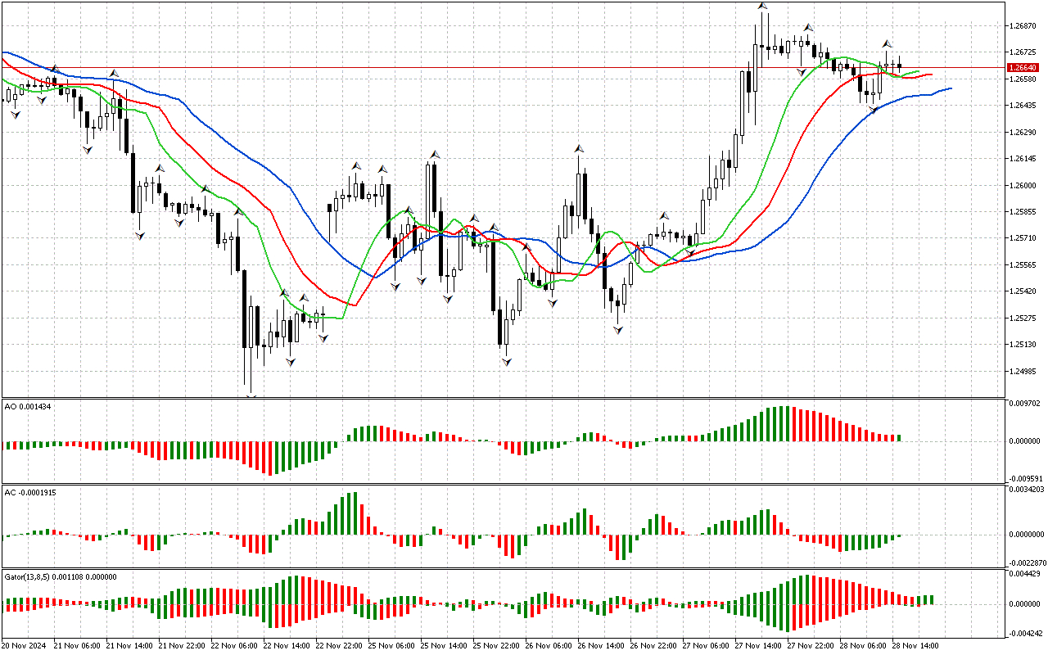Click the AO 0.001434 indicator label
This screenshot has height=655, width=1048.
click(28, 407)
